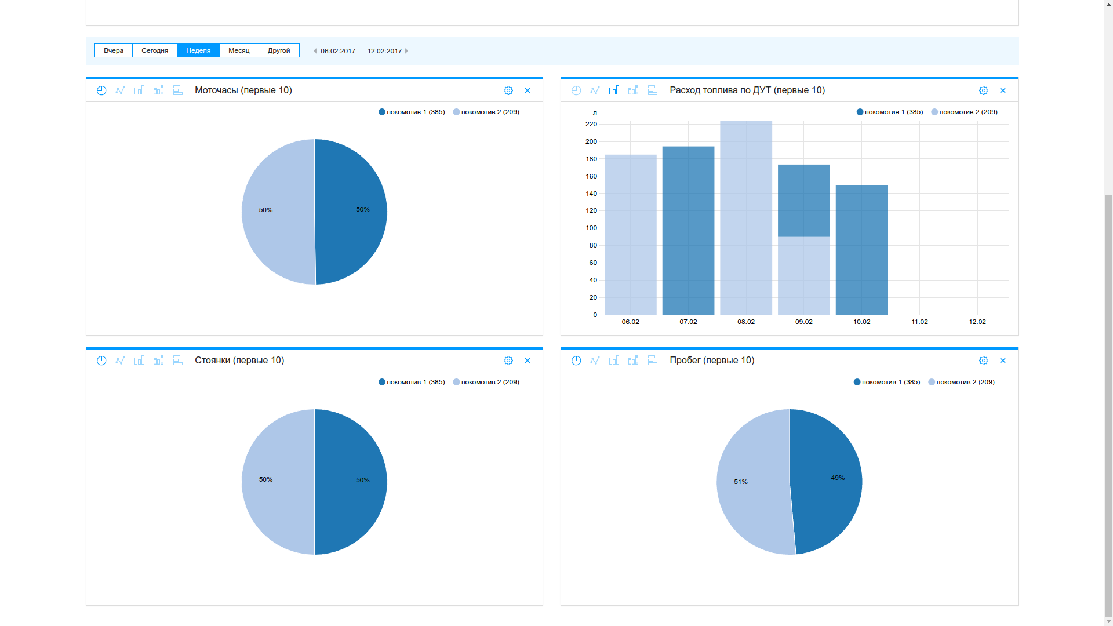1113x626 pixels.
Task: Switch Моточасы widget to line chart view
Action: tap(121, 90)
